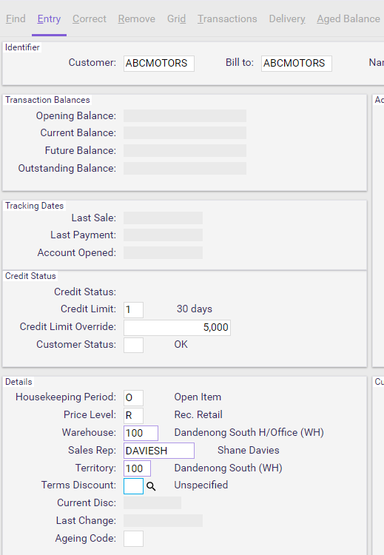Click the Customer field containing ABCMOTORS
Viewport: 384px width, 555px height.
pyautogui.click(x=159, y=64)
